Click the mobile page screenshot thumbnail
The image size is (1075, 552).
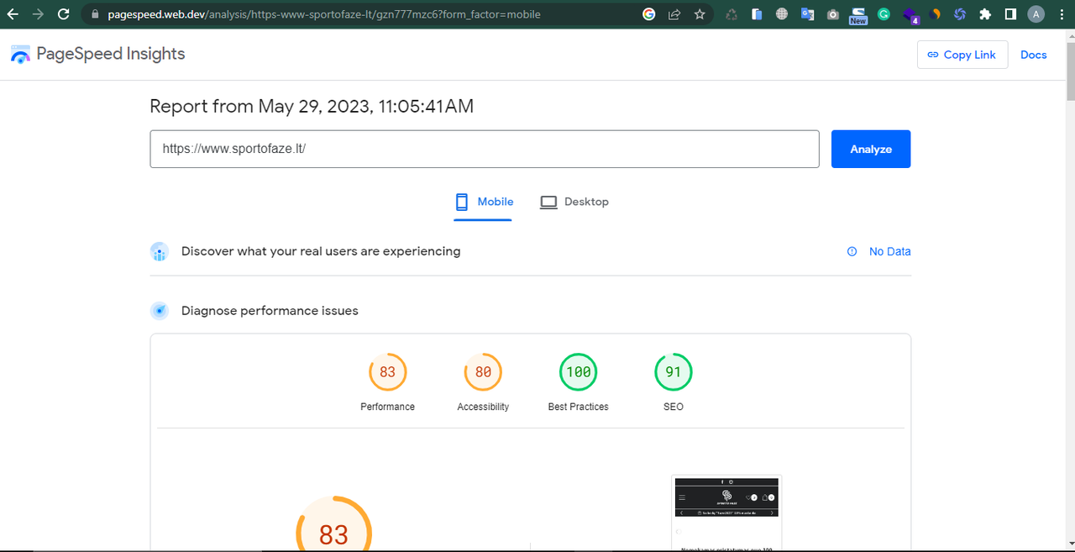point(726,513)
